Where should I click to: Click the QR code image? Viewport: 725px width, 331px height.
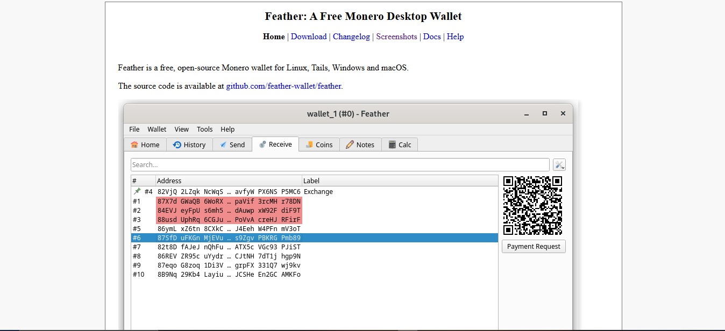click(x=532, y=205)
